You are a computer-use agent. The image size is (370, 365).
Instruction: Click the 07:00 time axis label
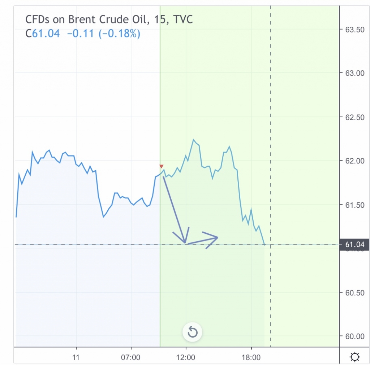131,357
